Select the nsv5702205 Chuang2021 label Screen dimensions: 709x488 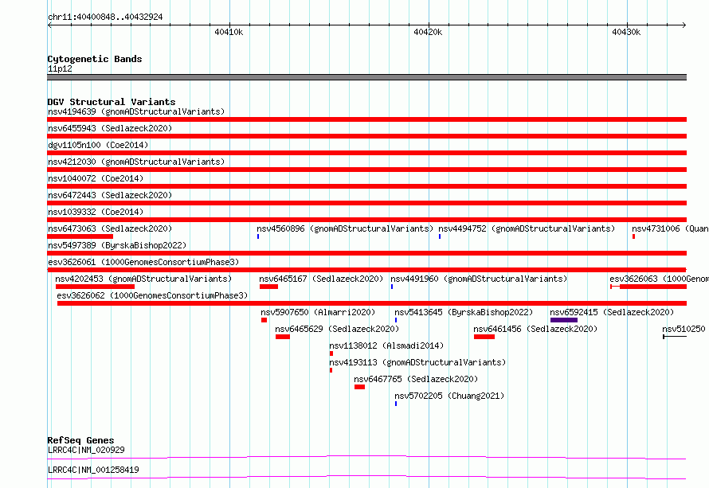(449, 396)
